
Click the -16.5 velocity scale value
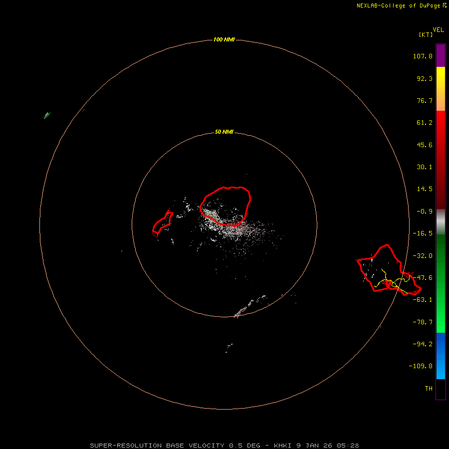423,233
